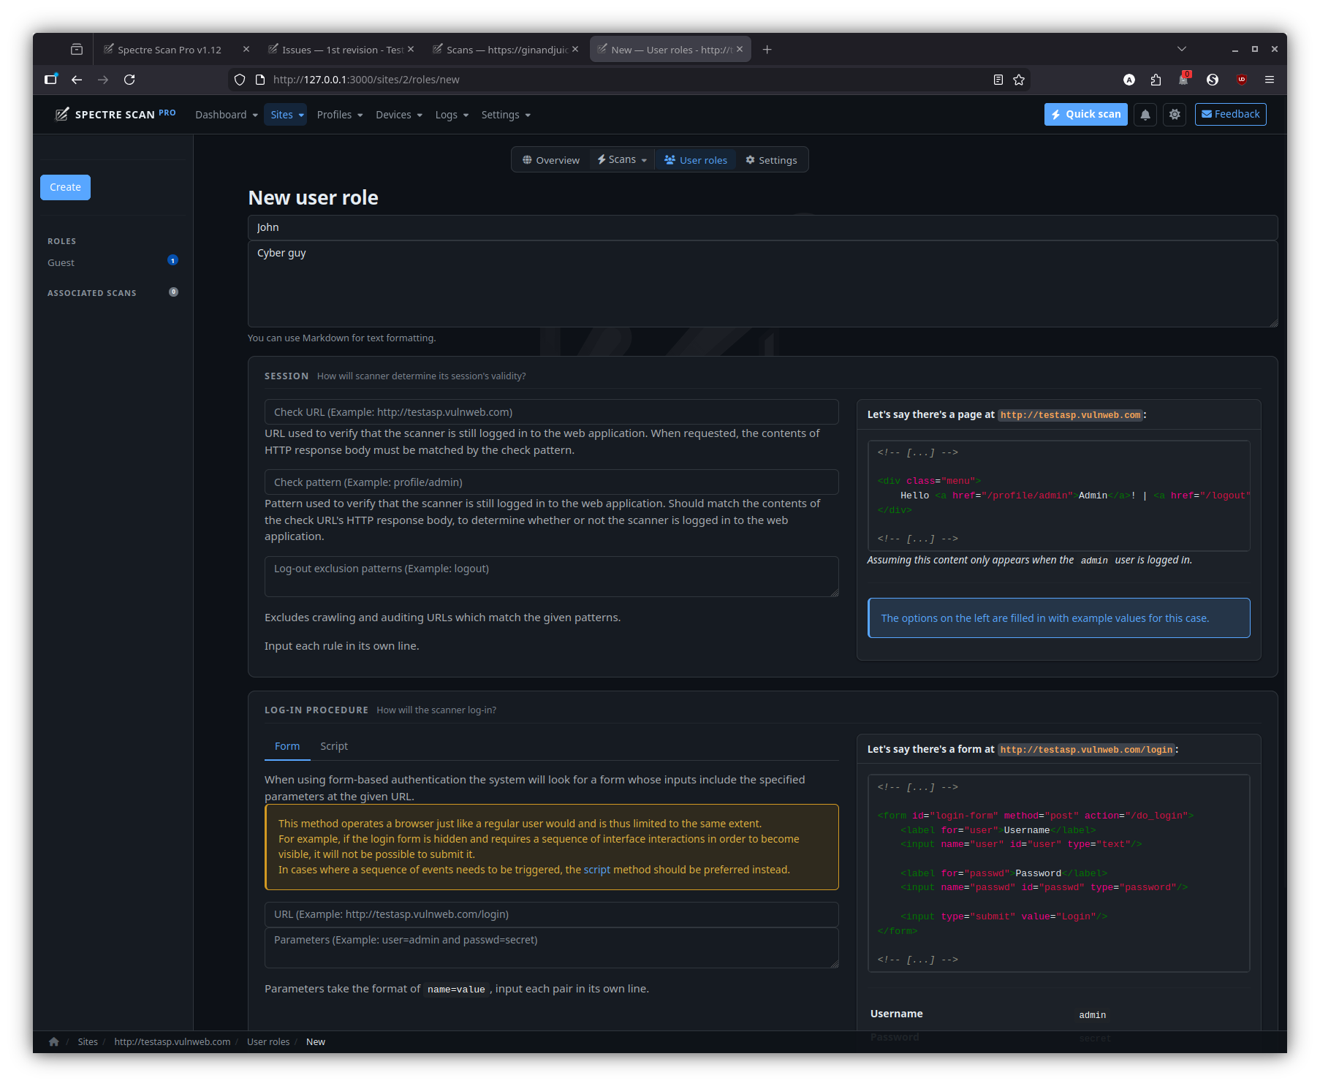The width and height of the screenshot is (1320, 1086).
Task: Click the Guest role count badge
Action: 173,260
